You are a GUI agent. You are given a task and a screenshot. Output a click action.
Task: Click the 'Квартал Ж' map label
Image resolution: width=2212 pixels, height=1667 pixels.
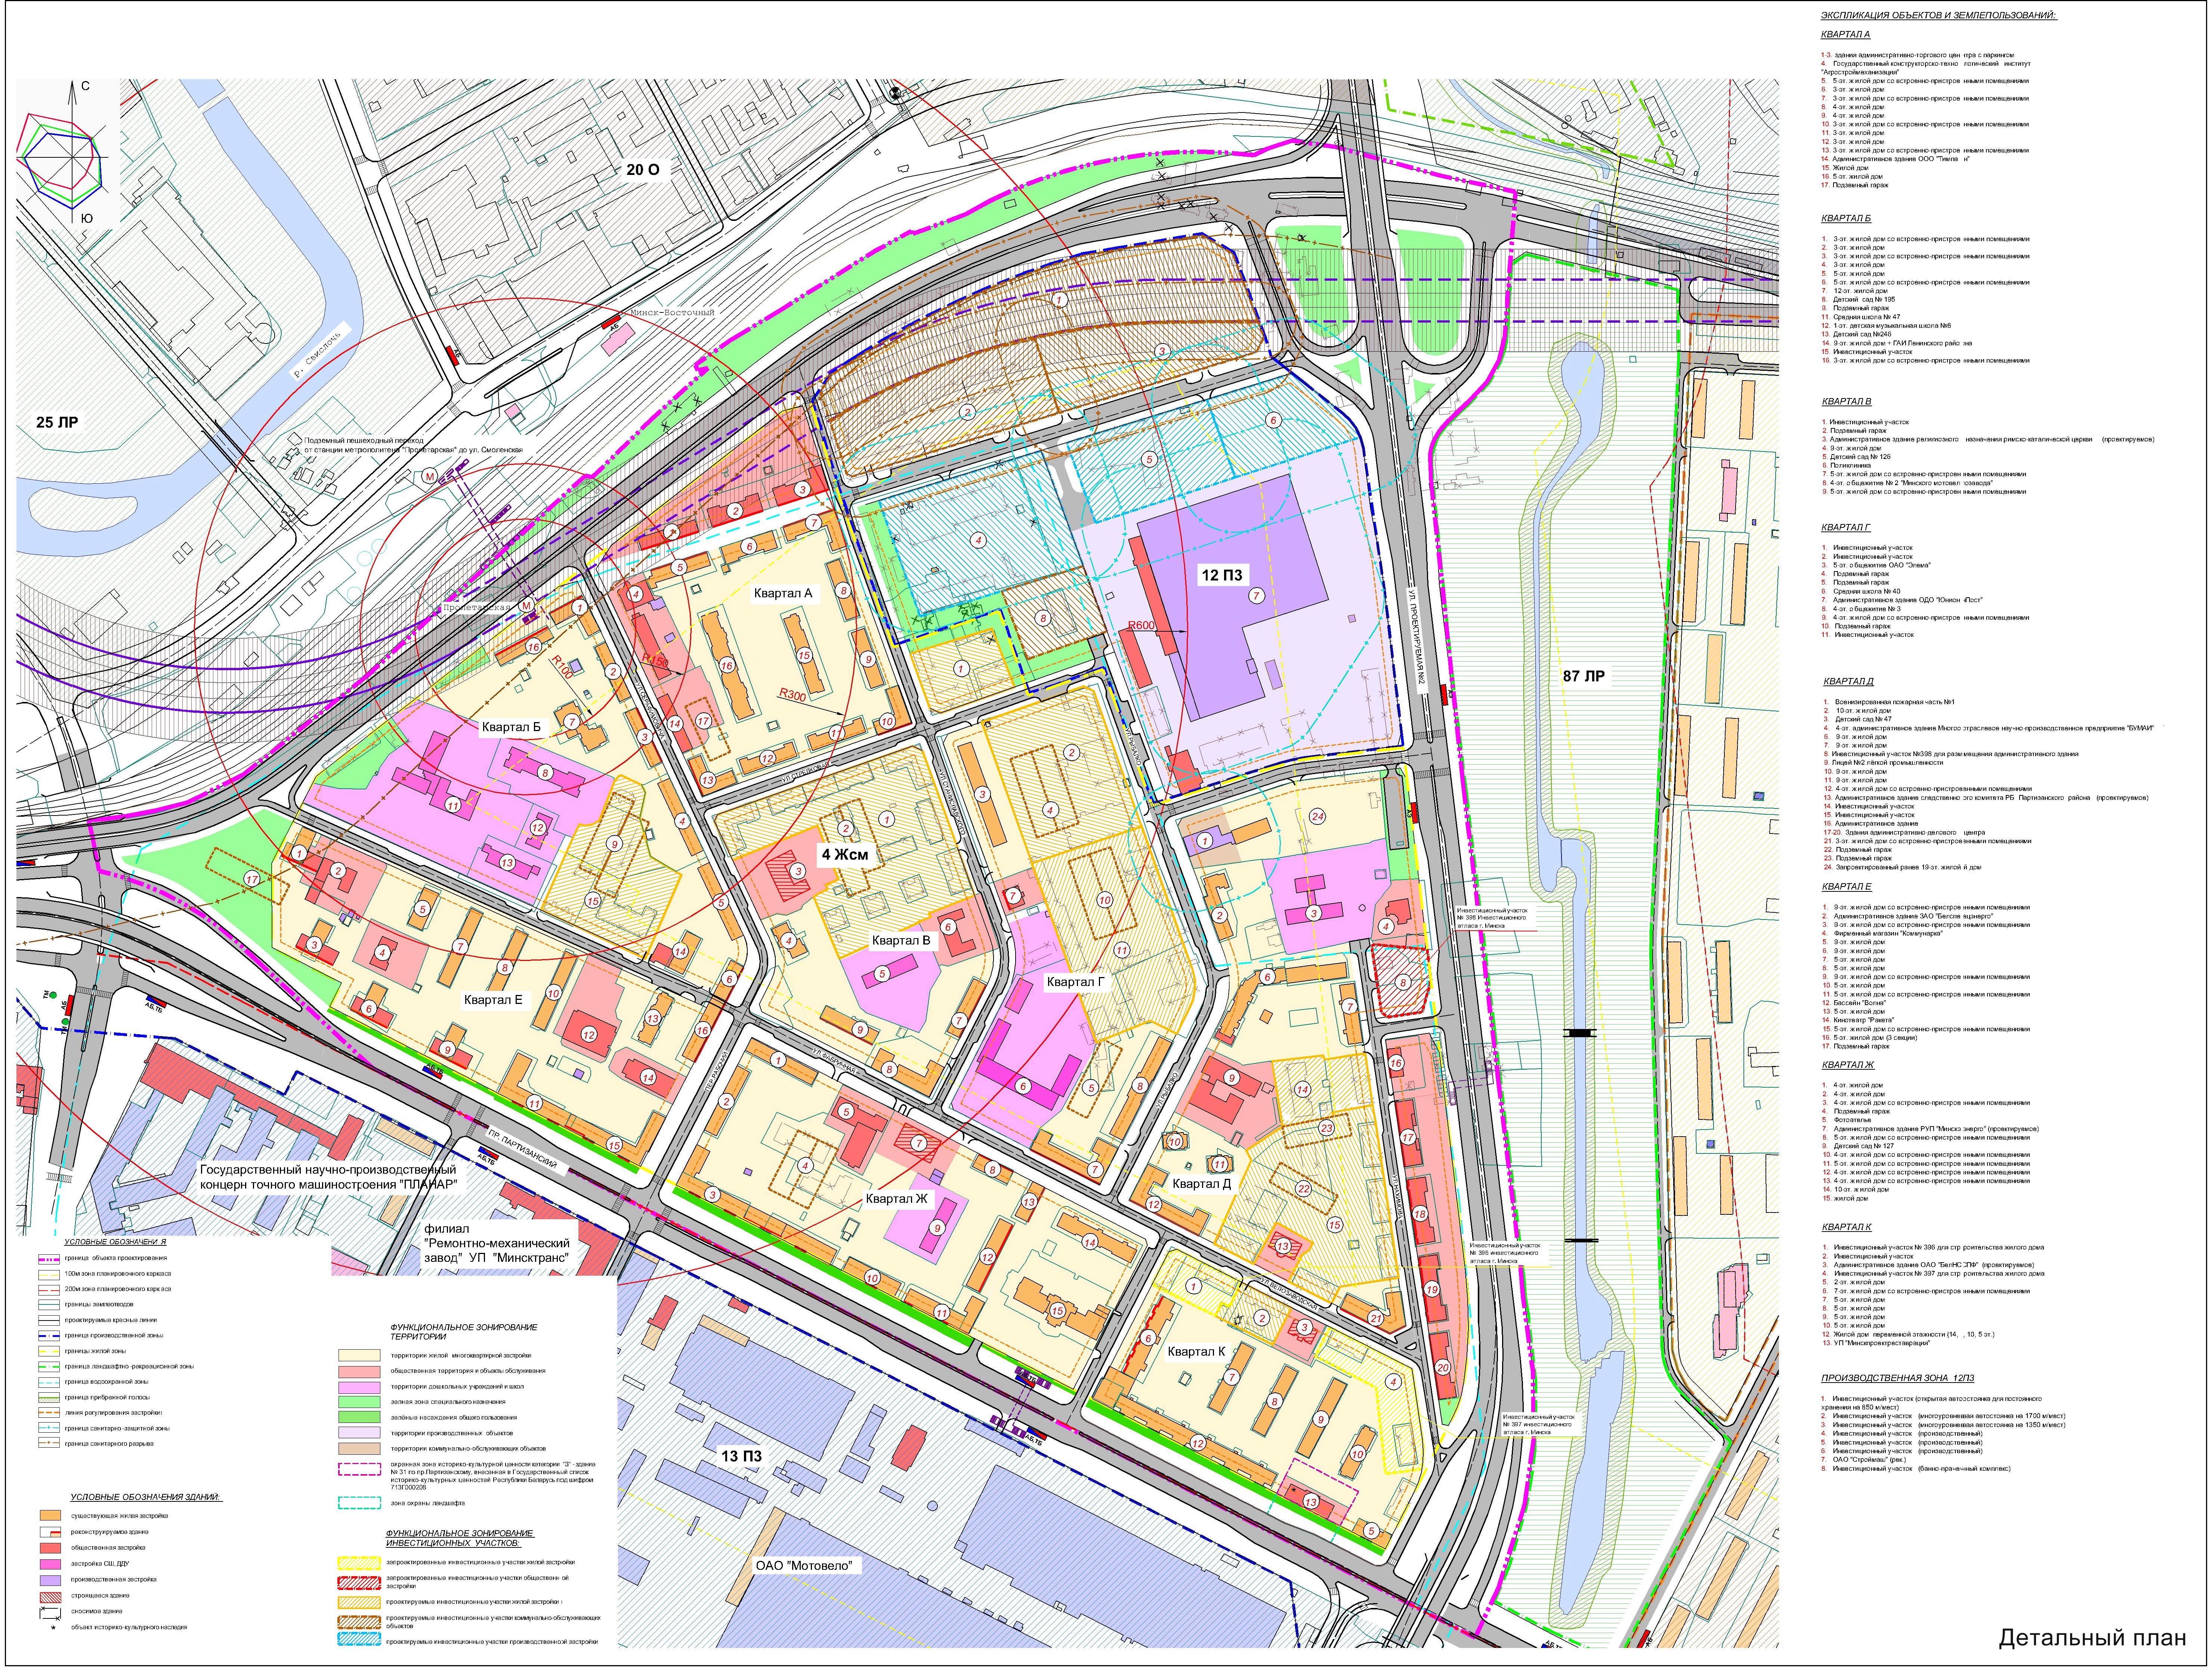(897, 1199)
